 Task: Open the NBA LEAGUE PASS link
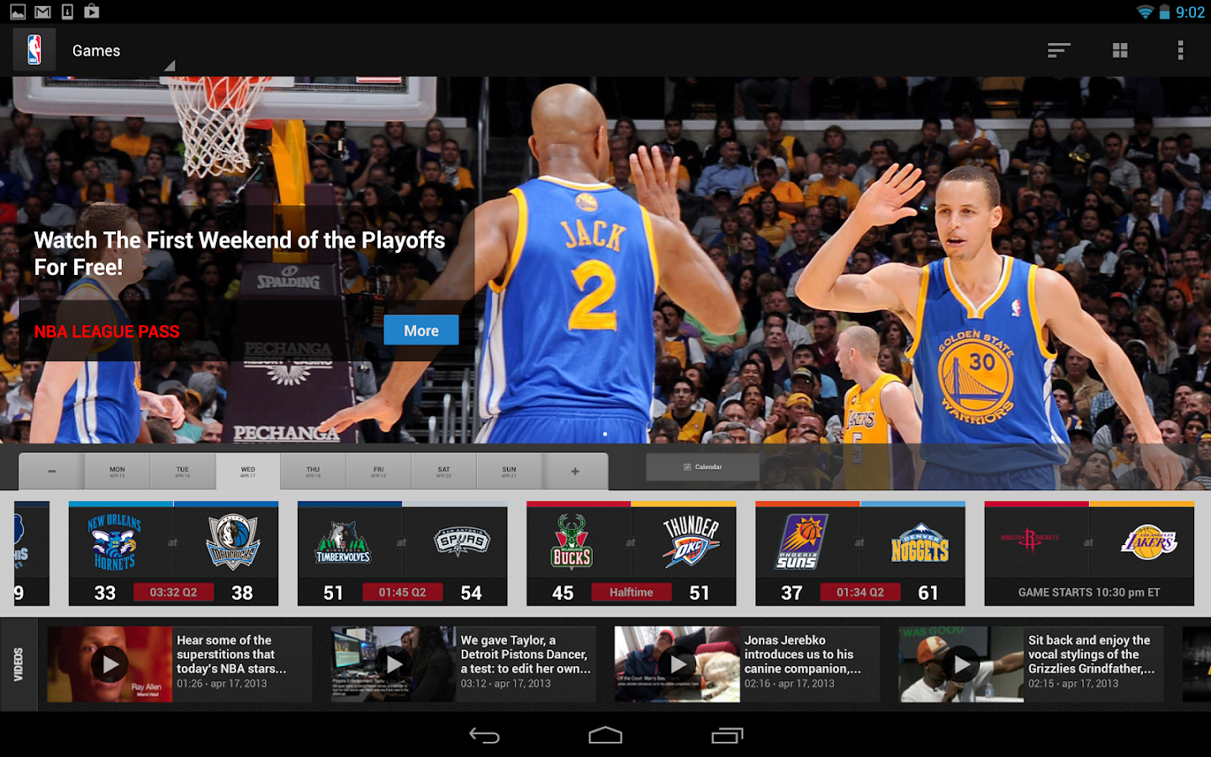click(x=107, y=331)
